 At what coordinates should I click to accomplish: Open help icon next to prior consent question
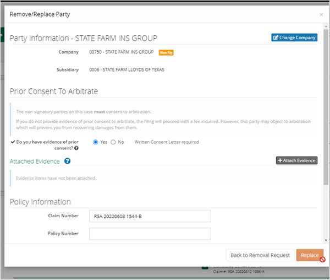click(76, 148)
